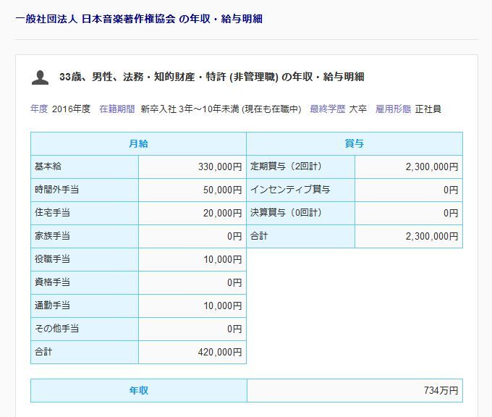Viewport: 492px width, 417px height.
Task: Click the 定期賞与（2回計） label
Action: [x=285, y=167]
